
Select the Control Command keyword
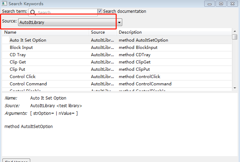[x=28, y=84]
